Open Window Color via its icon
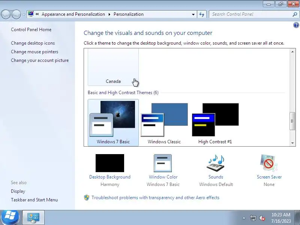 [x=163, y=163]
